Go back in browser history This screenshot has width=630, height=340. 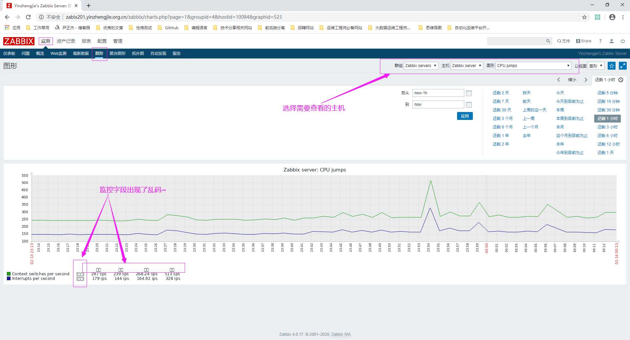tap(7, 17)
